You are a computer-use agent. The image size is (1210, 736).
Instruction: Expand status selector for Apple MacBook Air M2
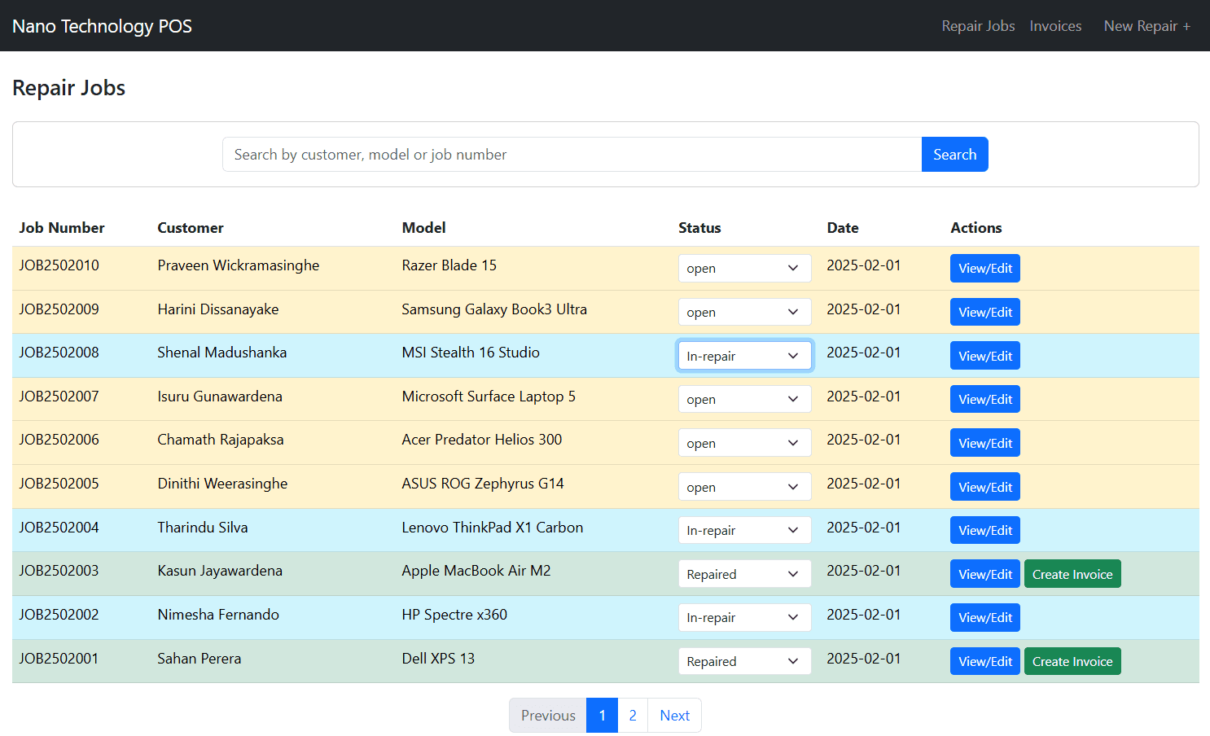(744, 574)
